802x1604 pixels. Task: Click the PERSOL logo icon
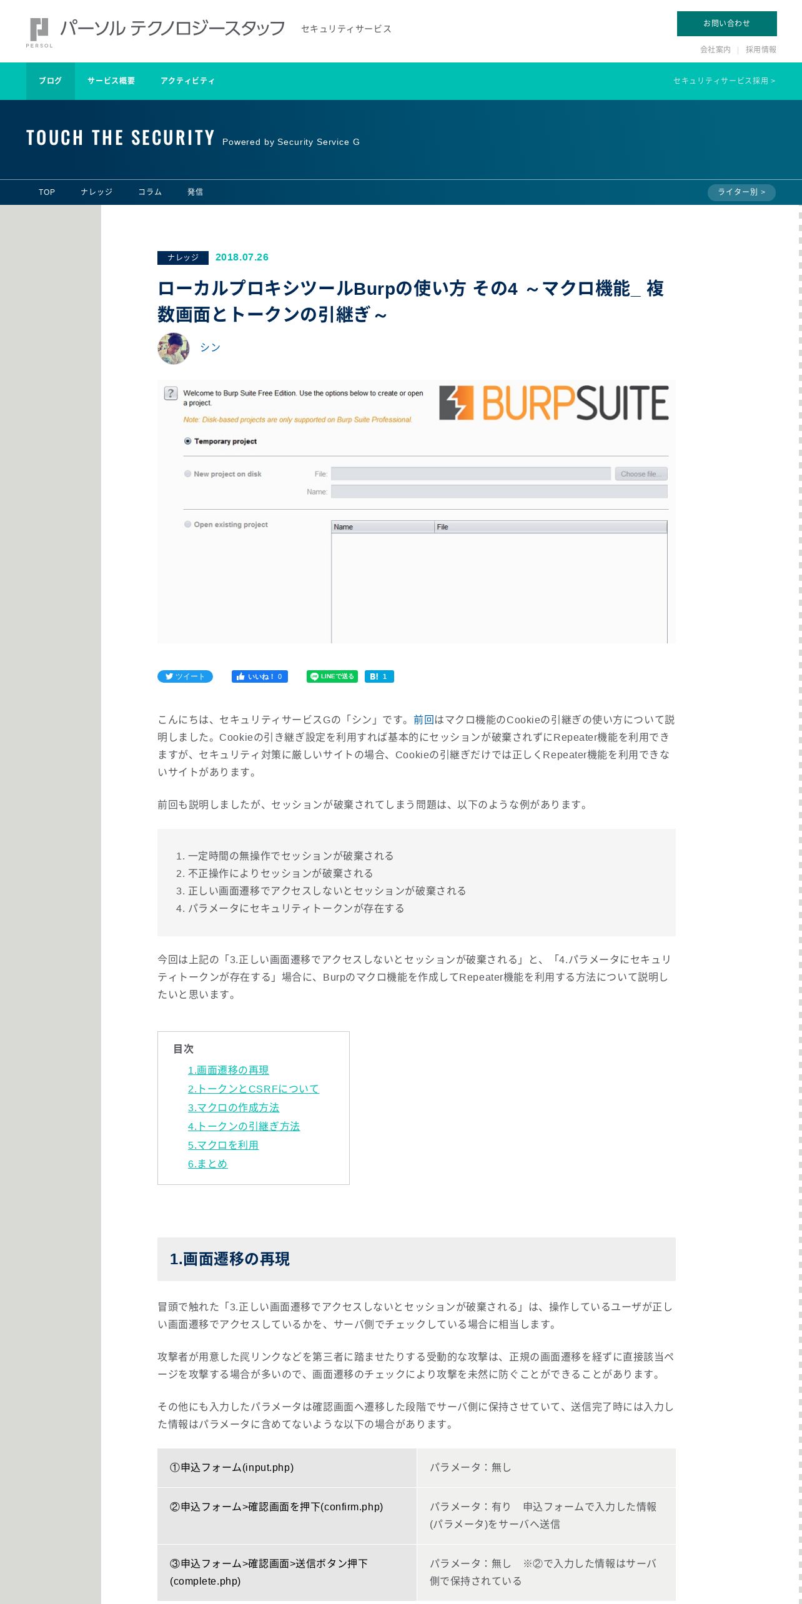coord(39,32)
